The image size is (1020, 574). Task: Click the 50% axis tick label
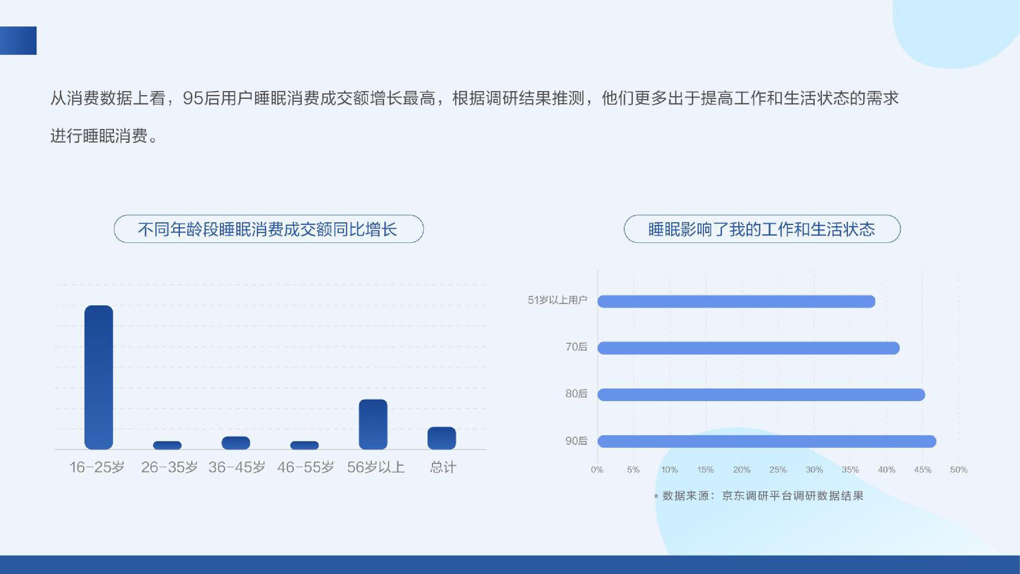(959, 469)
